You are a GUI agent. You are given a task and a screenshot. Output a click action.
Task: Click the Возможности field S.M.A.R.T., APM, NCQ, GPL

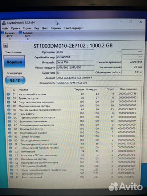coord(99,83)
